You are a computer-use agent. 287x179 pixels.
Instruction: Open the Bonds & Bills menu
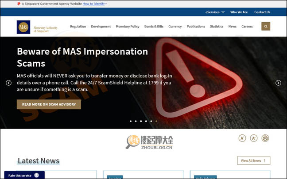click(x=154, y=27)
